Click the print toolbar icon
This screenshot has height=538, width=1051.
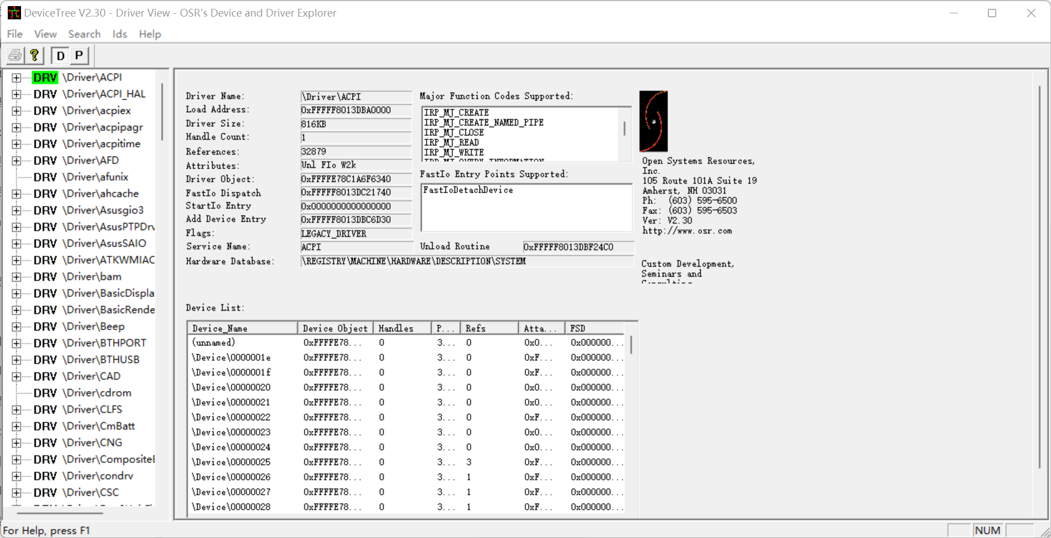click(x=15, y=55)
